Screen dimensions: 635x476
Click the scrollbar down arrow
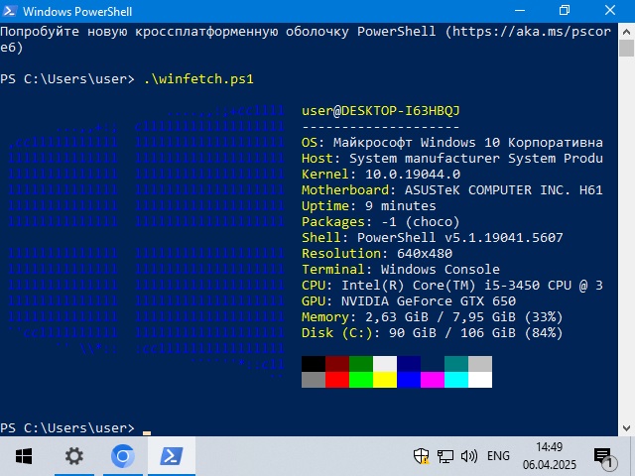point(626,427)
